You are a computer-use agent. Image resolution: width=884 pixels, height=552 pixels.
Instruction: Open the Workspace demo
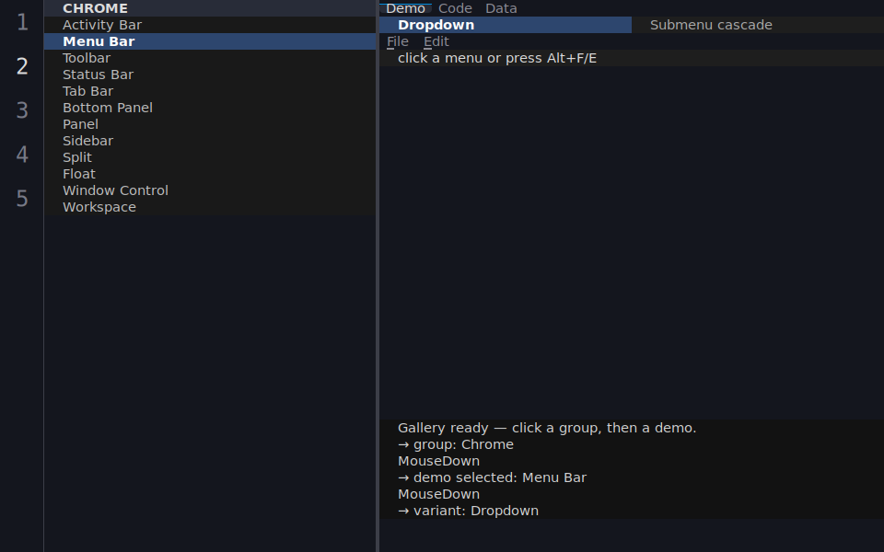tap(210, 207)
